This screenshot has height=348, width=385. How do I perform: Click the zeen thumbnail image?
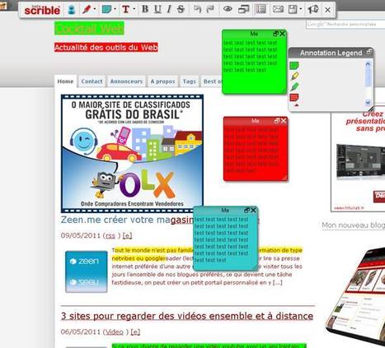click(87, 271)
